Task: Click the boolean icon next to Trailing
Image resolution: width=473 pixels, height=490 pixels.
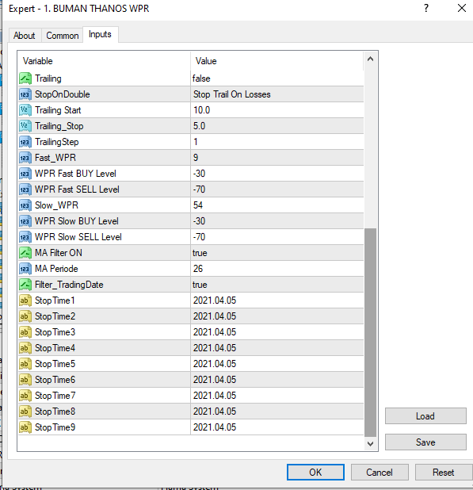Action: pyautogui.click(x=25, y=78)
